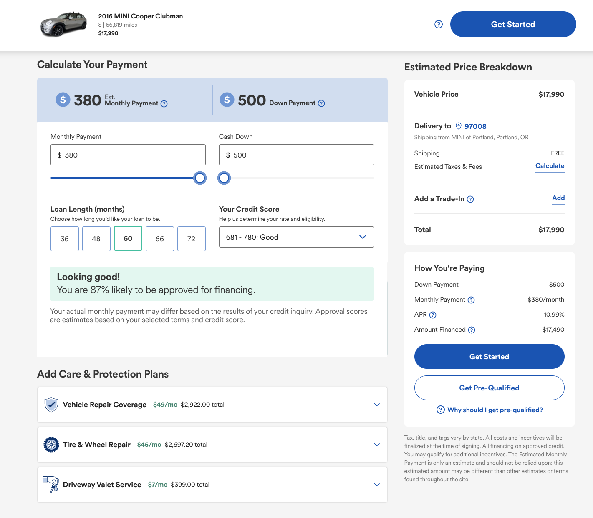Viewport: 593px width, 518px height.
Task: Click the top Get Started button
Action: point(513,24)
